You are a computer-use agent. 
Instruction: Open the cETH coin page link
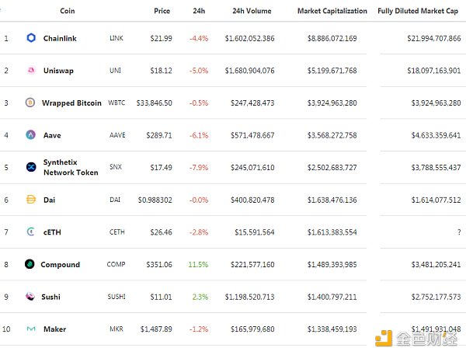click(x=52, y=232)
